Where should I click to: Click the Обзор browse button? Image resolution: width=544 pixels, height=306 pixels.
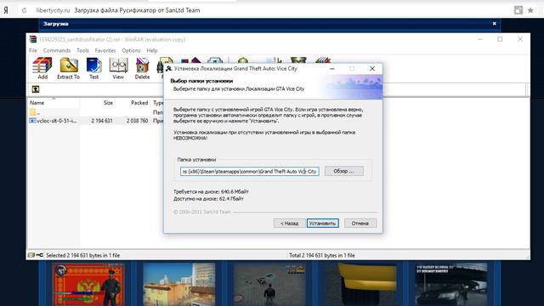[343, 171]
